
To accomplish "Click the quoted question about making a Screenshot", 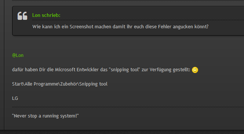I will pyautogui.click(x=120, y=26).
